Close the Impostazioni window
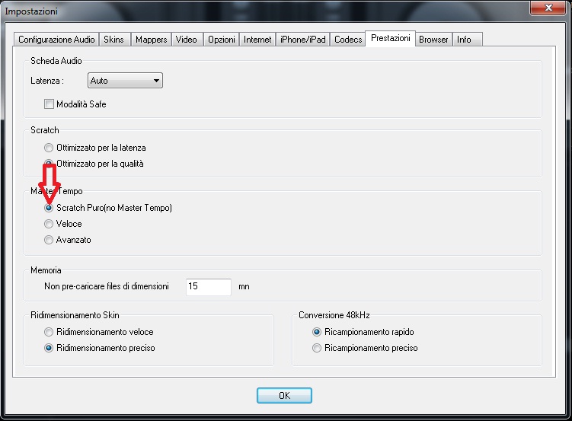 [548, 8]
